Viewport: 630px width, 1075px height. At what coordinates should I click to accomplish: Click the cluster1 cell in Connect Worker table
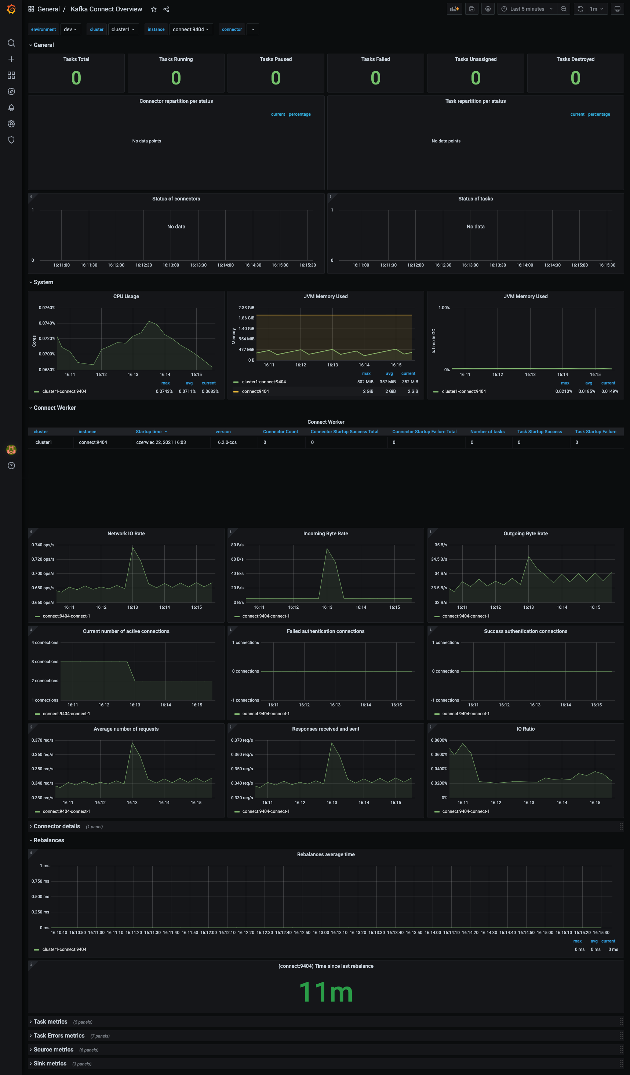(43, 442)
